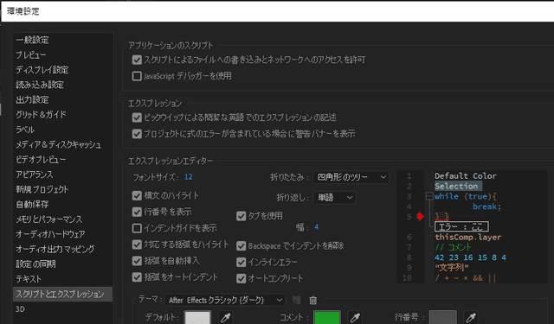
Task: Select オーディオ出力マッピング in the sidebar
Action: pos(62,249)
